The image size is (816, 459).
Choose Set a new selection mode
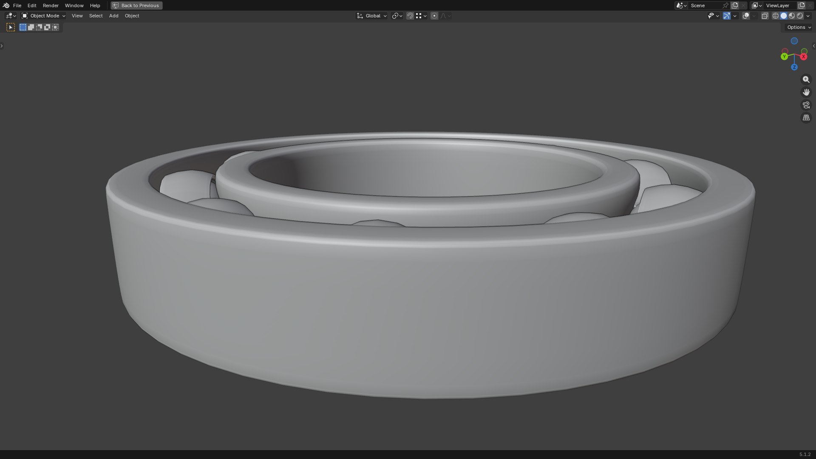pyautogui.click(x=23, y=27)
